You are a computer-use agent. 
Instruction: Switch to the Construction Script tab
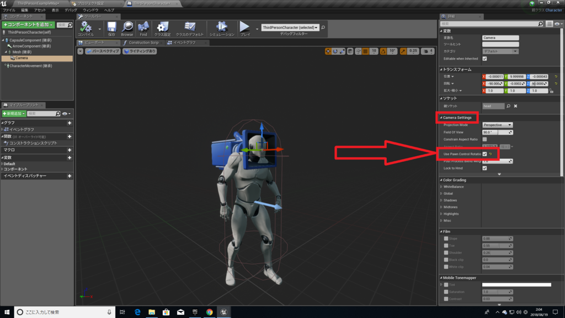pos(143,43)
